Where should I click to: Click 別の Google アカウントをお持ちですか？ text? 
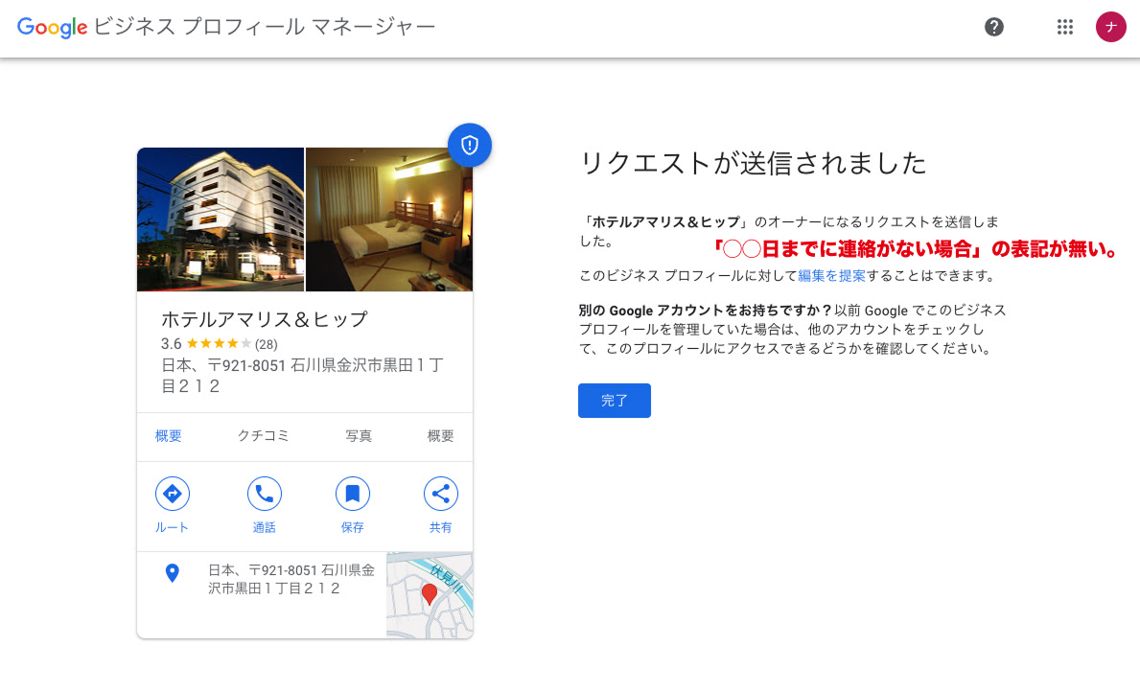(706, 311)
